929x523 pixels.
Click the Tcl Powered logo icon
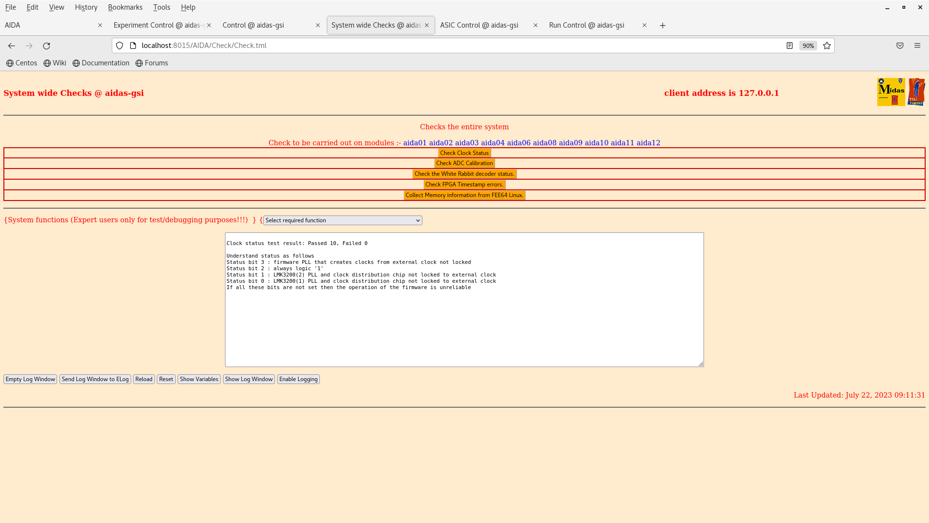pyautogui.click(x=916, y=92)
